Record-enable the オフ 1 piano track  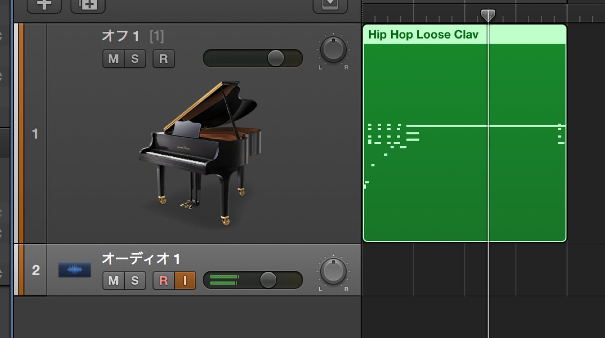coord(164,59)
